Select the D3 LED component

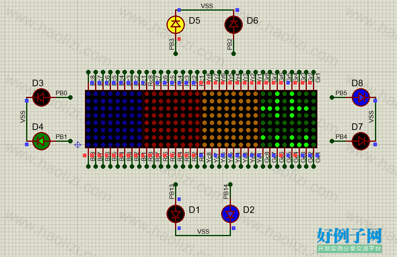tap(41, 97)
